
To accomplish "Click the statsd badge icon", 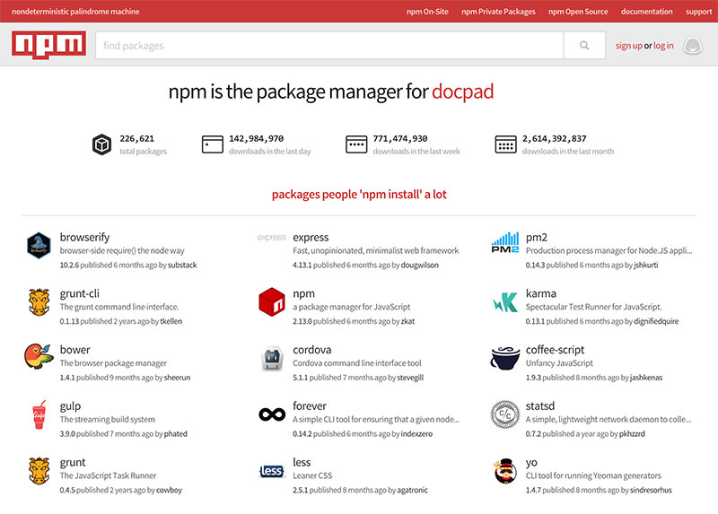I will 505,414.
